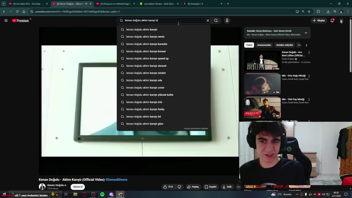Viewport: 352px width, 198px height.
Task: Bookmark this page with the star
Action: 309,12
